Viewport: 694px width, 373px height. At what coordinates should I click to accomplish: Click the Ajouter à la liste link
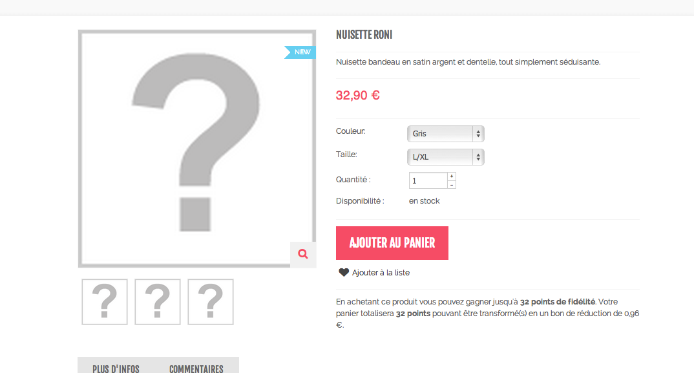click(x=381, y=273)
